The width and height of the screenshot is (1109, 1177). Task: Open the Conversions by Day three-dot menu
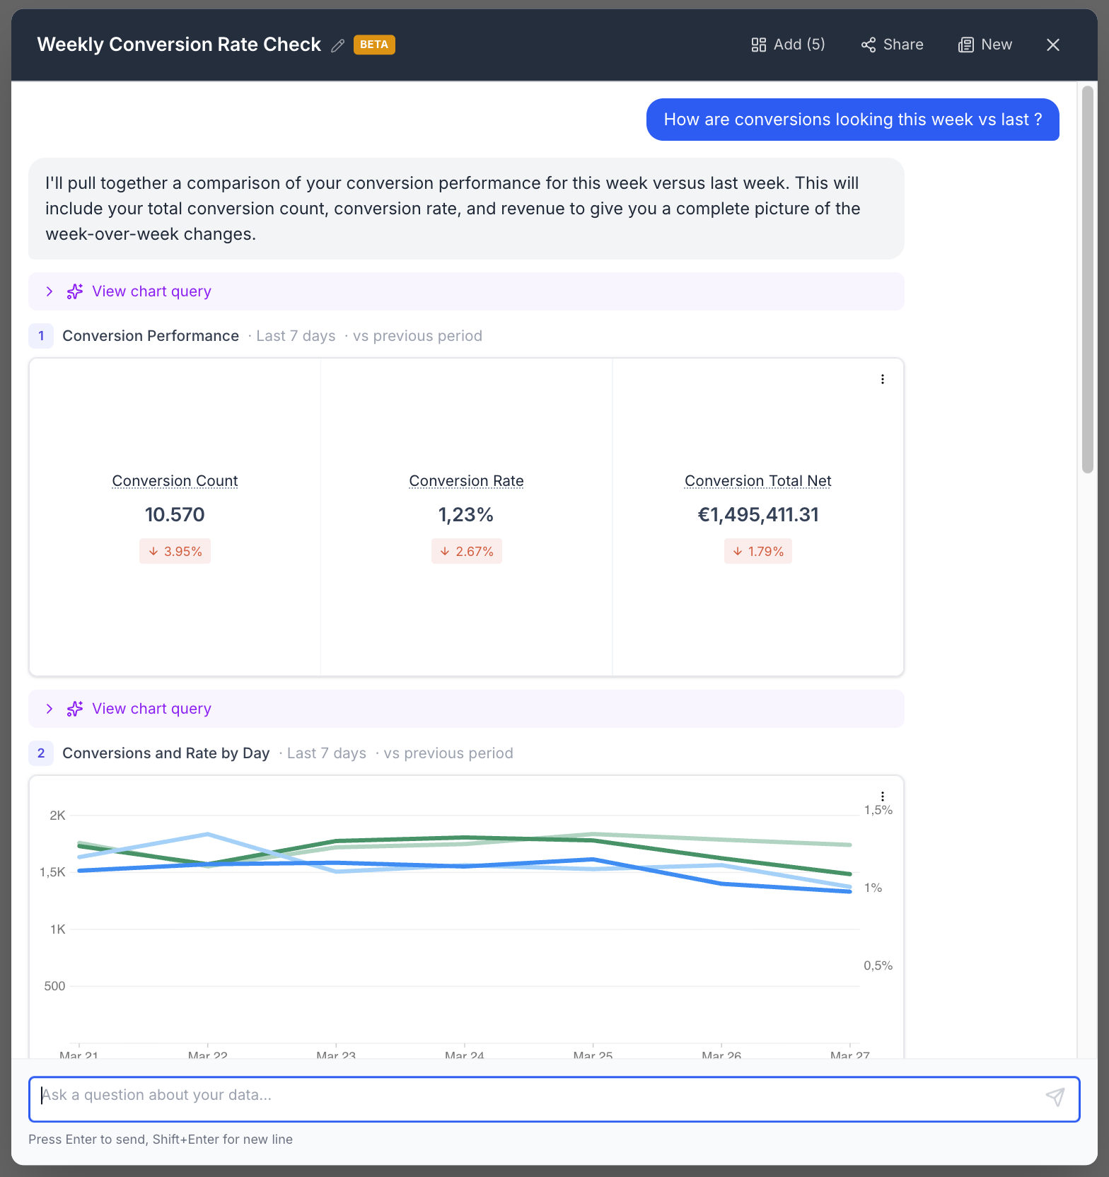click(x=882, y=796)
